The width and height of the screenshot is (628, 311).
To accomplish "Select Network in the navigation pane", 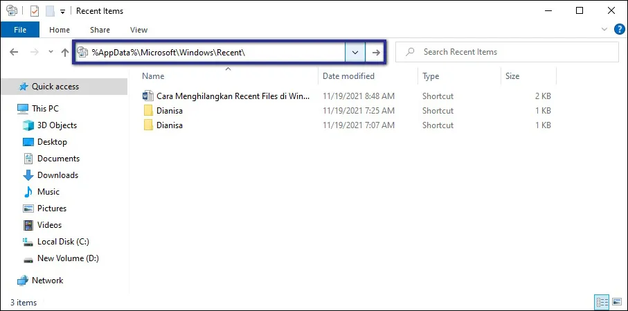I will tap(47, 280).
